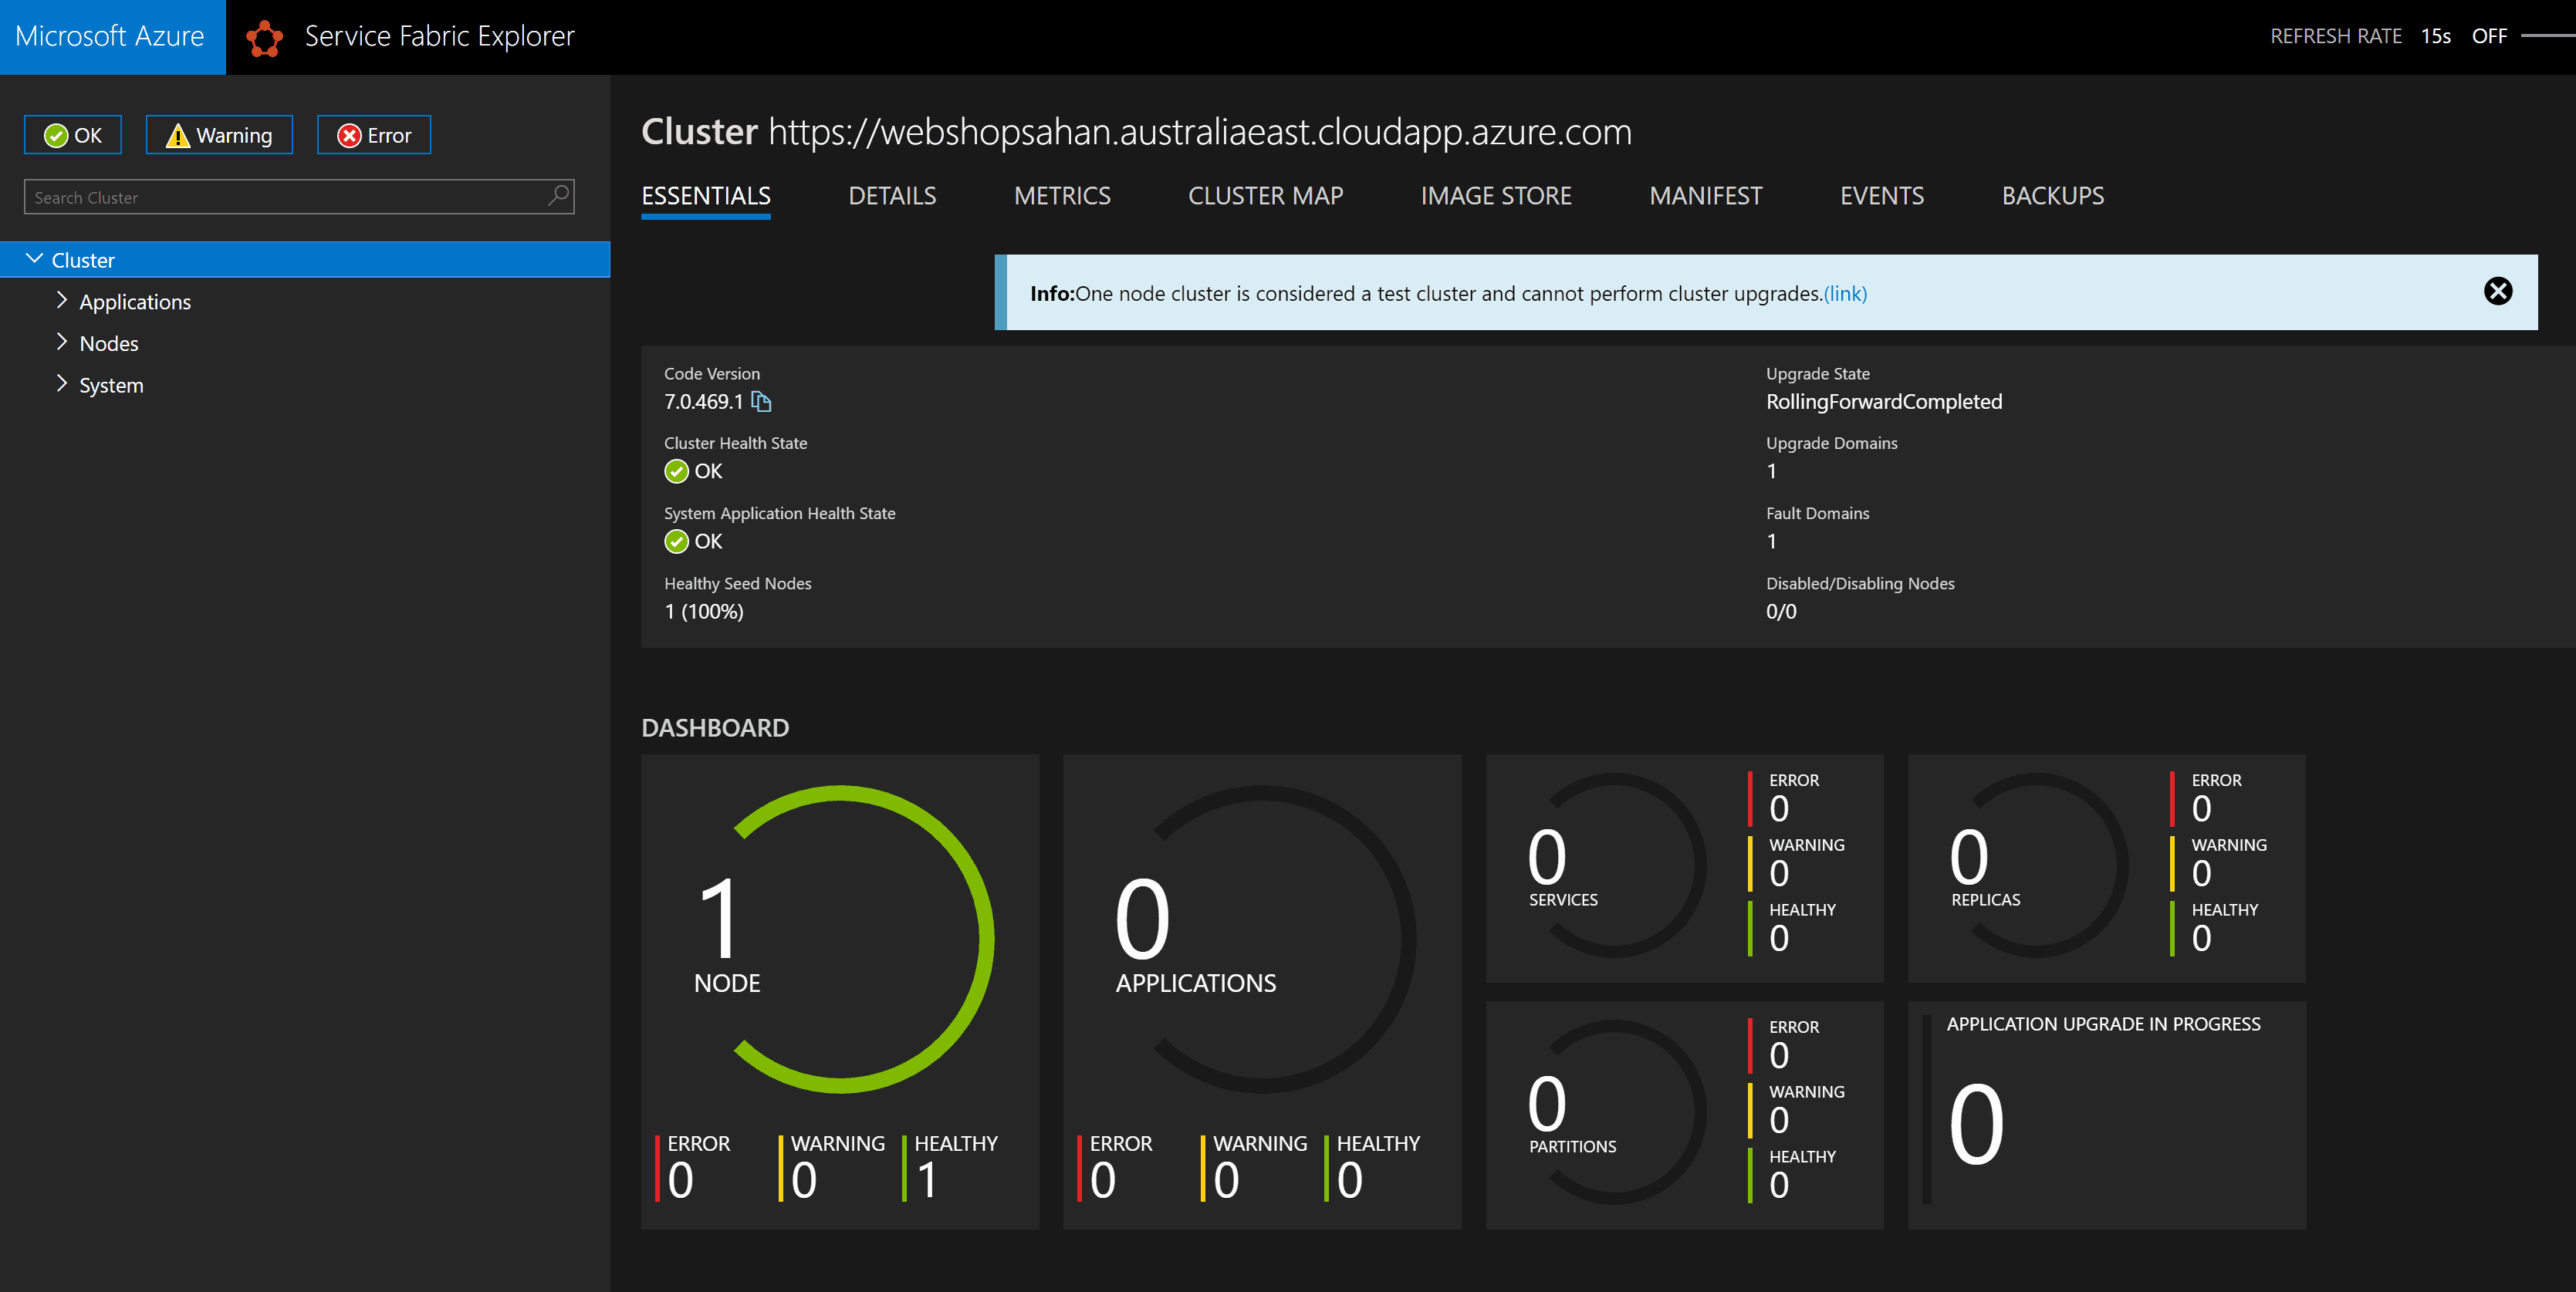The width and height of the screenshot is (2576, 1292).
Task: Open the link in the test cluster info banner
Action: click(1845, 294)
